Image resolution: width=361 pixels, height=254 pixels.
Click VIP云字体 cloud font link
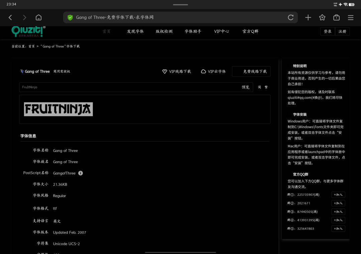coord(213,72)
